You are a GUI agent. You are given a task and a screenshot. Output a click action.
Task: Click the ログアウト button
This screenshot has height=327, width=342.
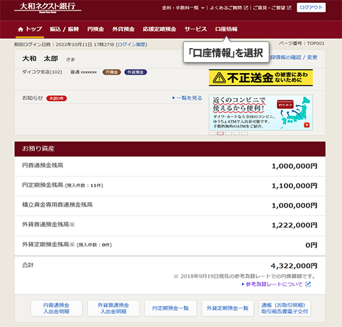point(311,8)
